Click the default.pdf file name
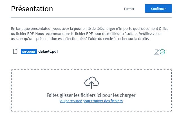The image size is (188, 123). pyautogui.click(x=48, y=51)
